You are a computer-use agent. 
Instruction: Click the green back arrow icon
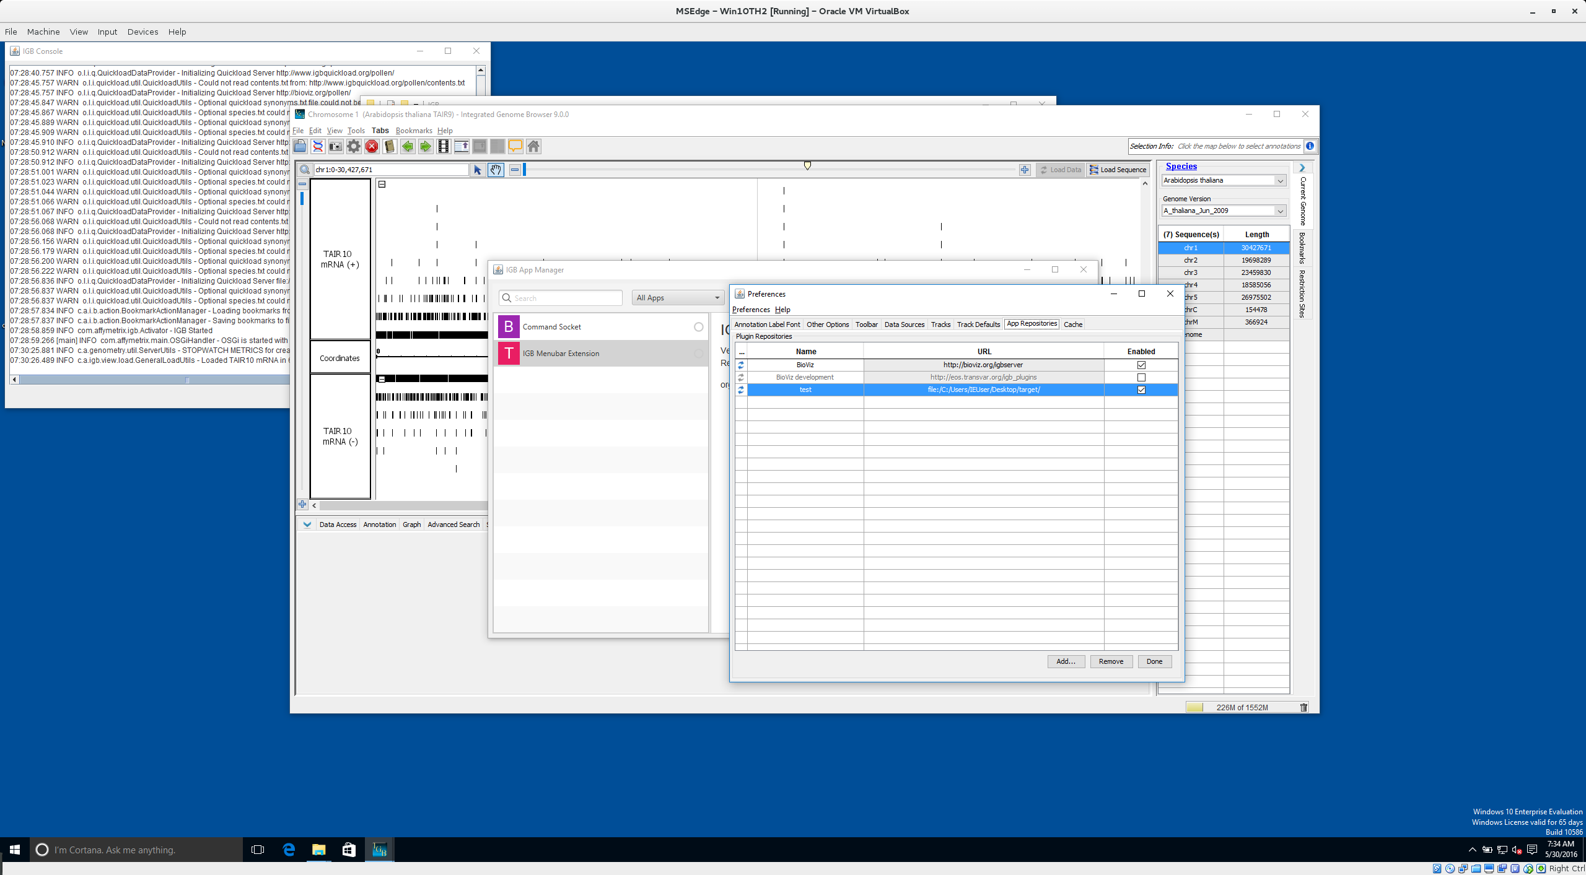(x=408, y=146)
